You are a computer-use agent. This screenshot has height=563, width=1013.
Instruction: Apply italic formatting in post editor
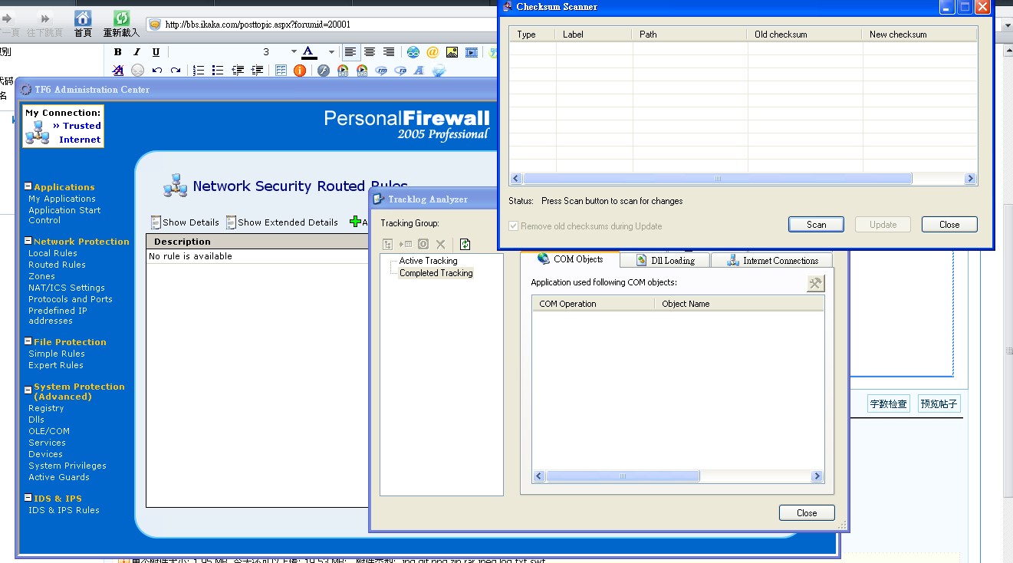coord(136,52)
